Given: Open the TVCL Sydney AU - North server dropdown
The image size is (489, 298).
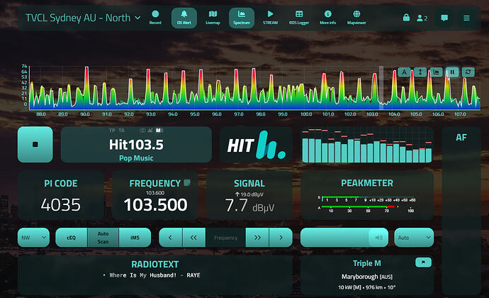Looking at the screenshot, I should pos(83,18).
